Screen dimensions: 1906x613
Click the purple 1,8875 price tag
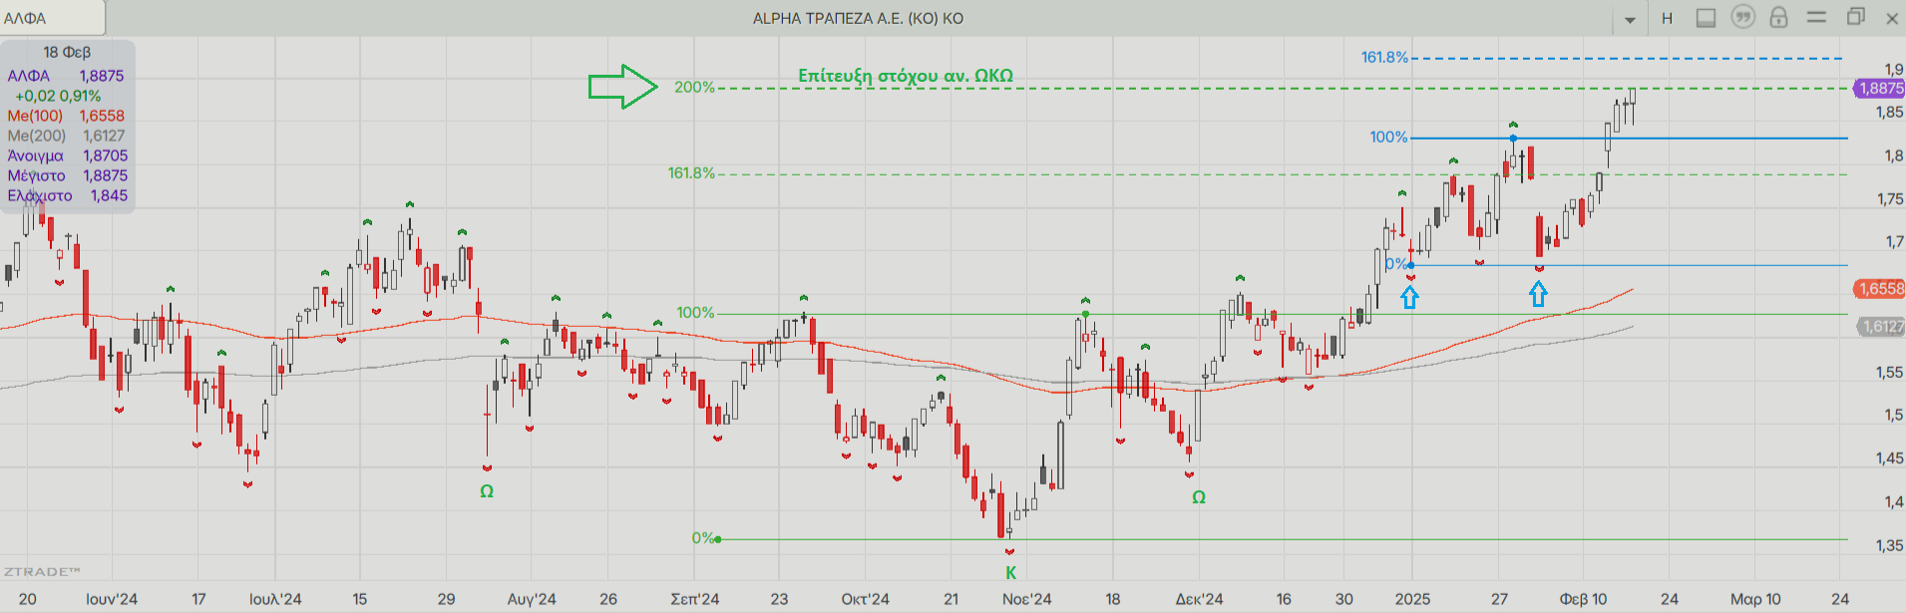coord(1879,89)
